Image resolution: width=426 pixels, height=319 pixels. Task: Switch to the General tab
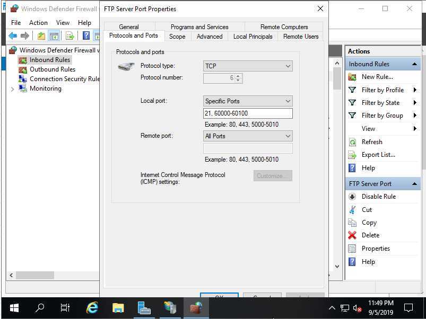129,27
